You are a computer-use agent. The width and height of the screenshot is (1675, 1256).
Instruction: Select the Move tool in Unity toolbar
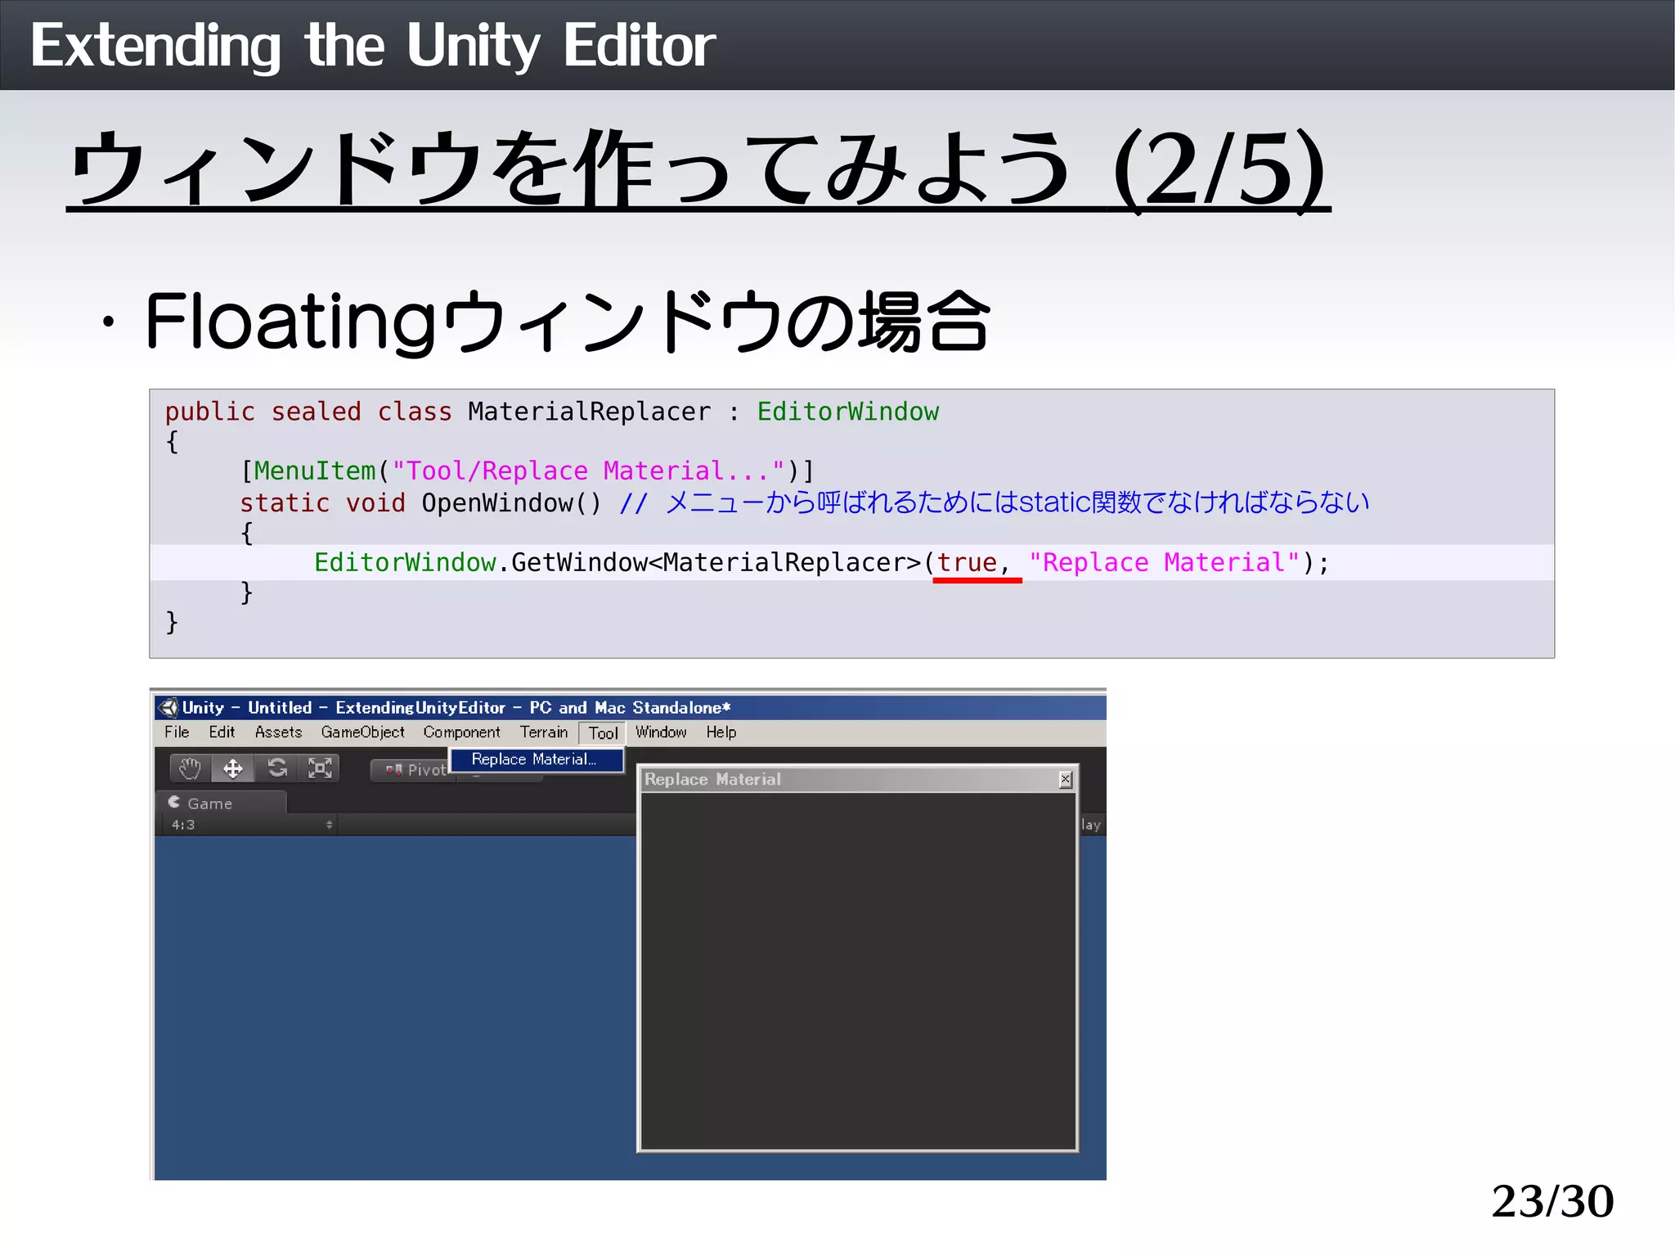[233, 768]
